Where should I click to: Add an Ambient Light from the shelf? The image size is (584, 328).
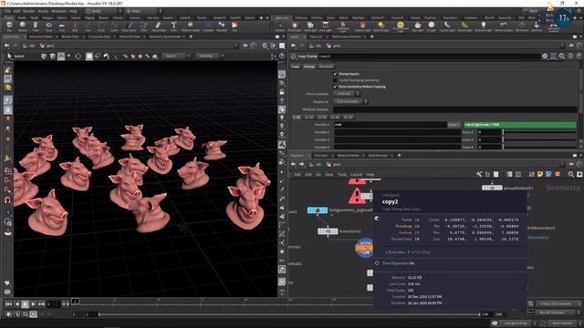point(483,26)
